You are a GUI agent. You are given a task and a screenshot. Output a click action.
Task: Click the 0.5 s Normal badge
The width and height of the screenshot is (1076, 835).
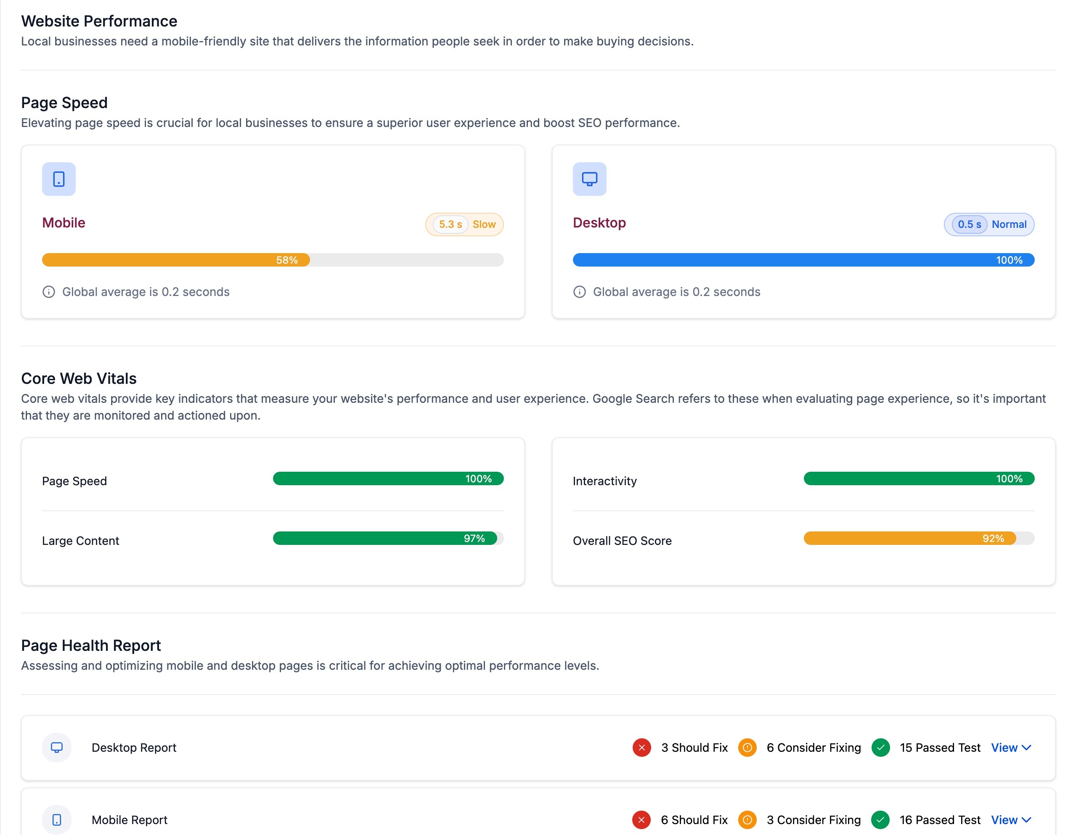click(989, 225)
